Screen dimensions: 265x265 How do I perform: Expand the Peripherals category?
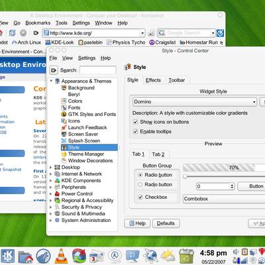tap(51, 187)
